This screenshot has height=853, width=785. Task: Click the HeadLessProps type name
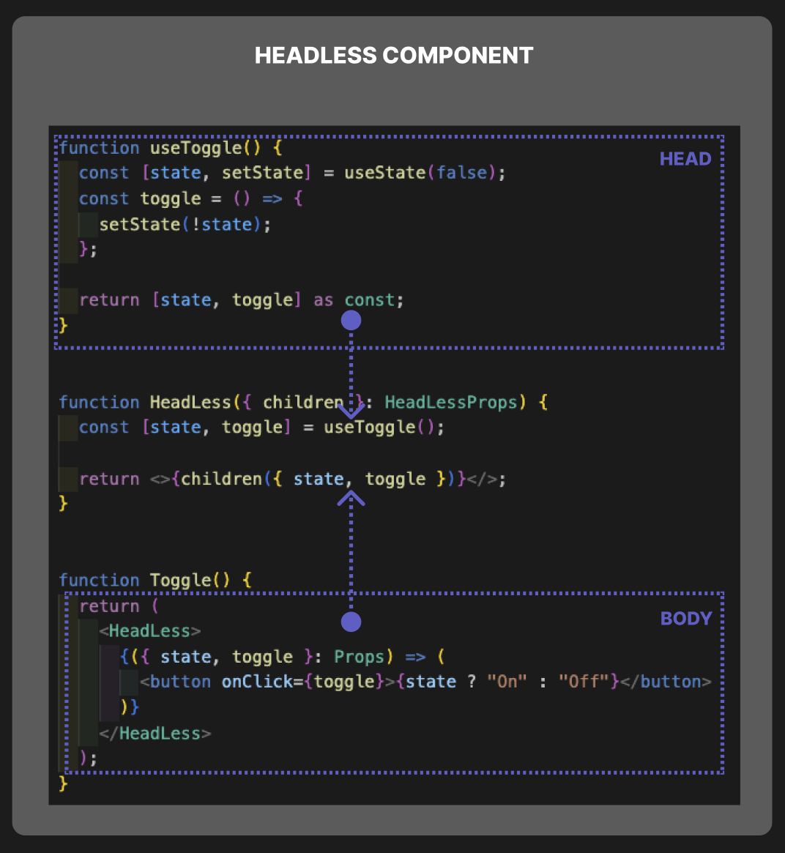click(x=451, y=403)
